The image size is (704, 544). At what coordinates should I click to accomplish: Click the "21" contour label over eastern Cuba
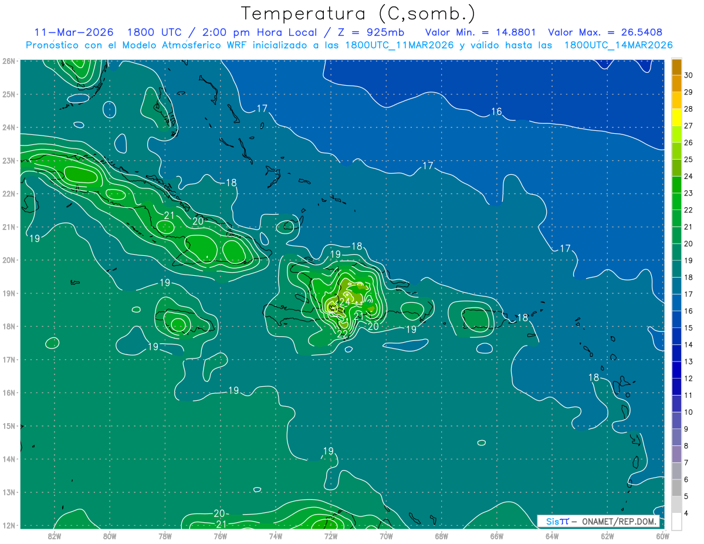pyautogui.click(x=170, y=215)
